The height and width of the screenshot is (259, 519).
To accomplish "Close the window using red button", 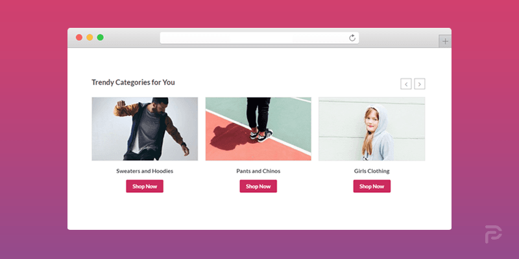I will point(79,38).
